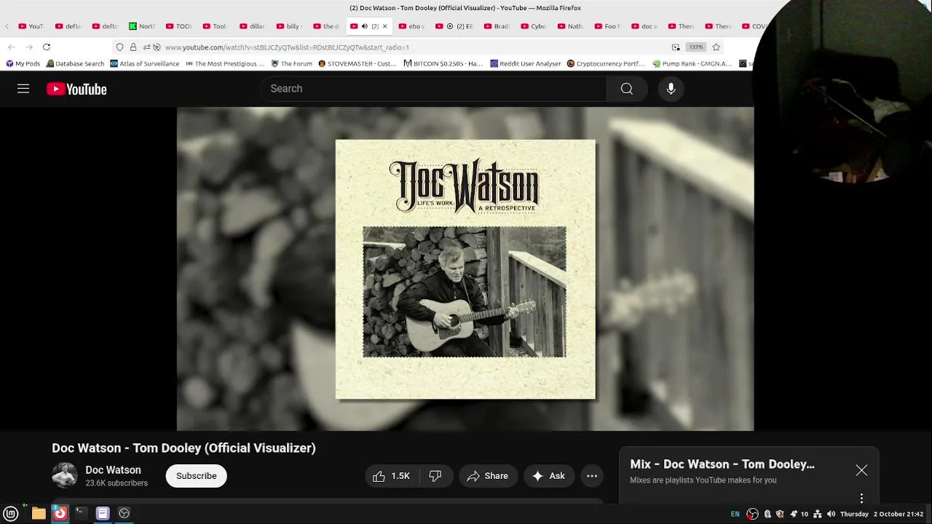Click the video player to pause
The image size is (932, 524).
pos(465,269)
